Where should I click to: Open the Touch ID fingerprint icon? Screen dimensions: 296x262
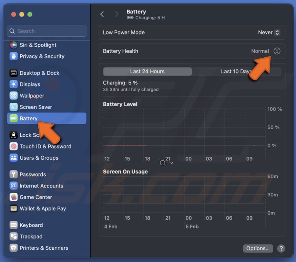point(13,147)
